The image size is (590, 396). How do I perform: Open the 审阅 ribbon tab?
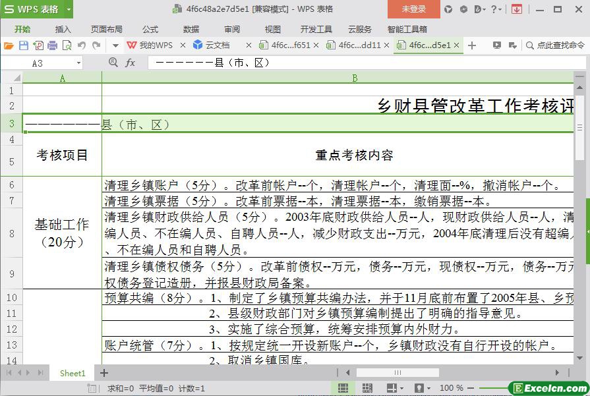pos(232,30)
